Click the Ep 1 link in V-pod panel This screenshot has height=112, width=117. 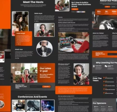click(x=46, y=76)
